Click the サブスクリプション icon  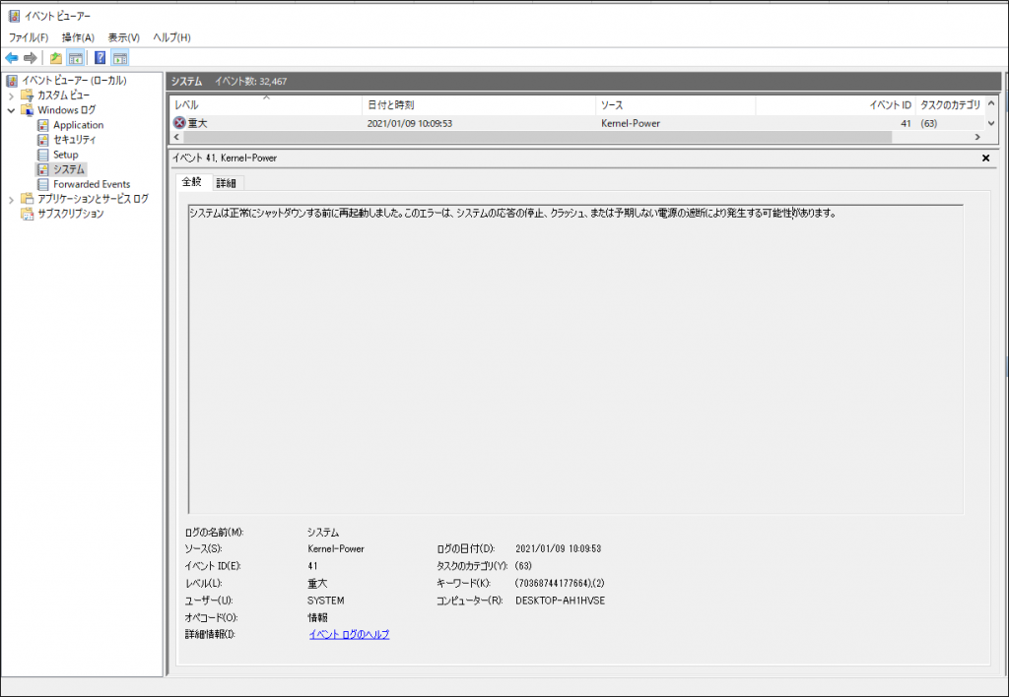click(x=27, y=214)
